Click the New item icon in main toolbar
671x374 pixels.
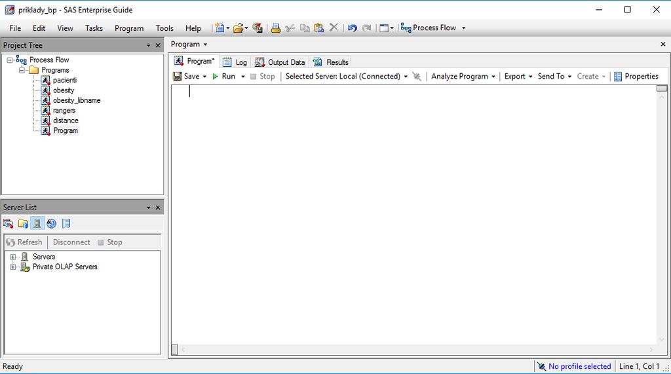[220, 28]
